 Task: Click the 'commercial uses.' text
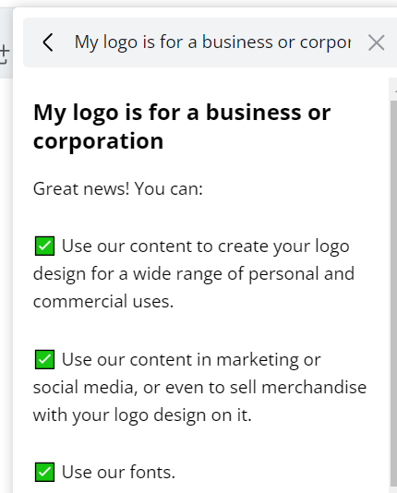click(x=103, y=302)
